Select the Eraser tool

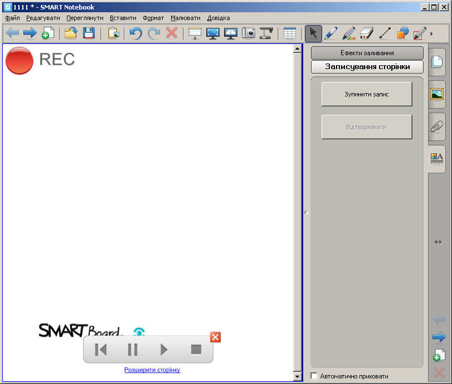[x=367, y=33]
